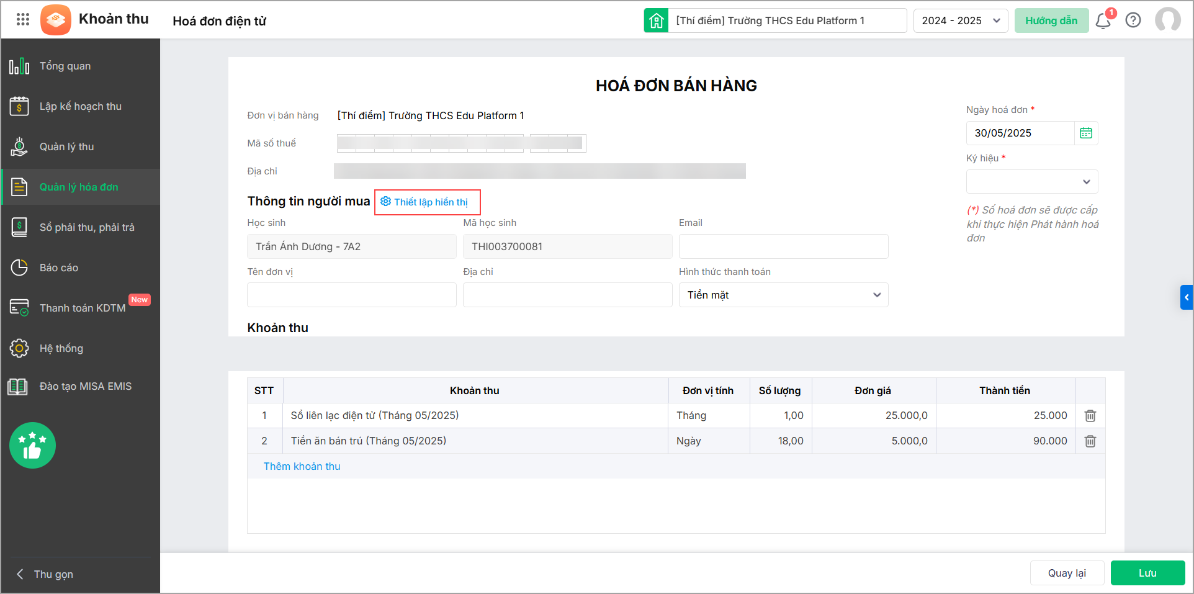Viewport: 1194px width, 594px height.
Task: Collapse the sidebar with Thu gọn
Action: 45,574
